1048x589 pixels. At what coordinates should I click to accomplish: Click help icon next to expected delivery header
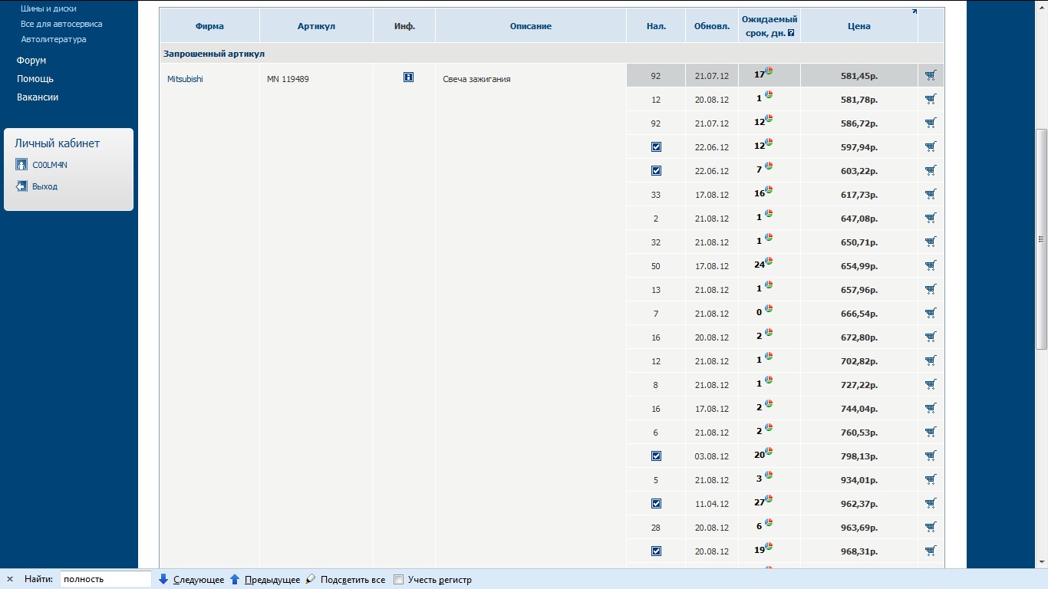[x=791, y=33]
